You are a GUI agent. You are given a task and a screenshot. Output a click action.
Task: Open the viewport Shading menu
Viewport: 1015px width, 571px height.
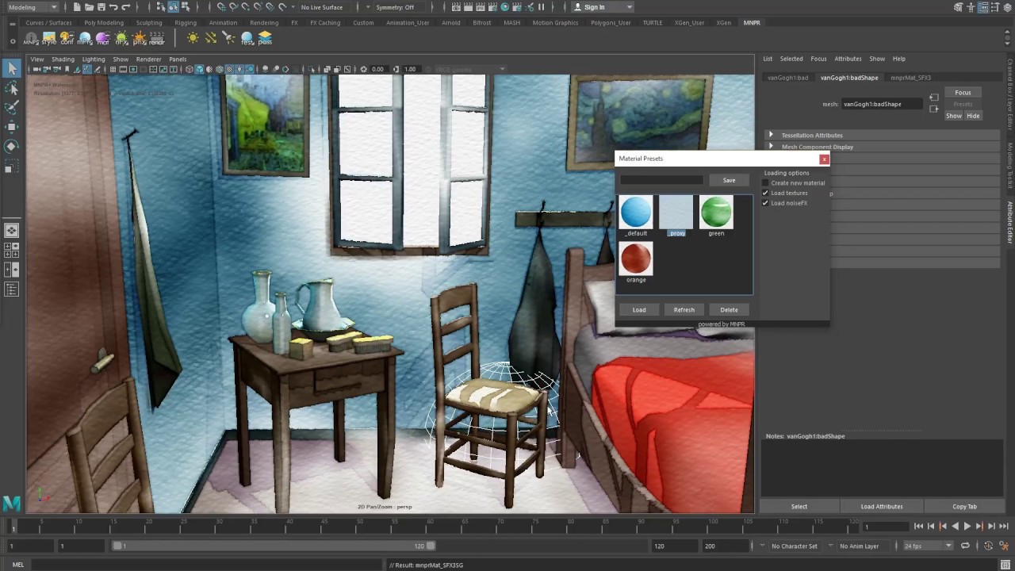point(63,59)
